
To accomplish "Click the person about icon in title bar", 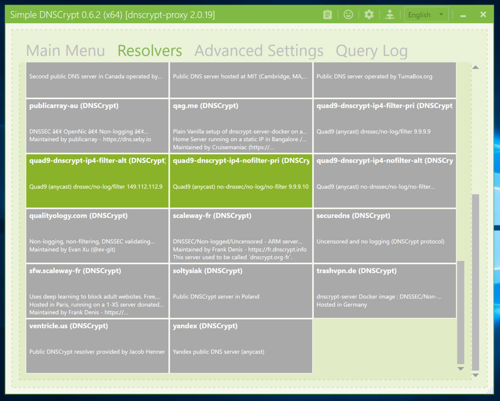I will (x=390, y=14).
